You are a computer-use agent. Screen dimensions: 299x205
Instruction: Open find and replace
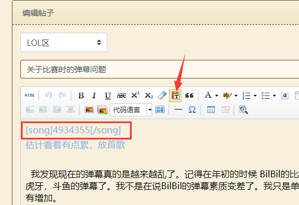pyautogui.click(x=244, y=110)
